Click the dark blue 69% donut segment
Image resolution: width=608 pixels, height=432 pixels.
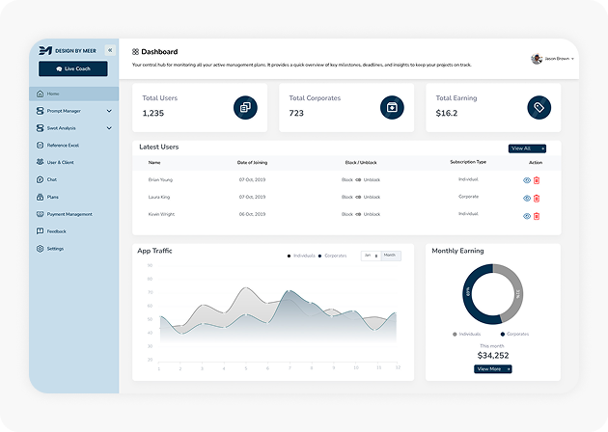click(468, 292)
